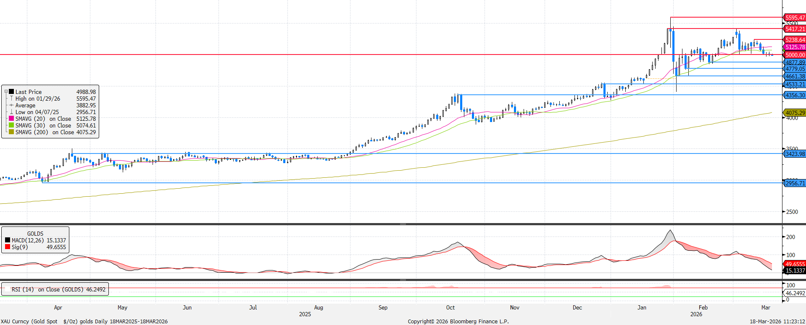Viewport: 806px width, 325px height.
Task: Select the olive SMAVG (200) swatch
Action: 11,132
